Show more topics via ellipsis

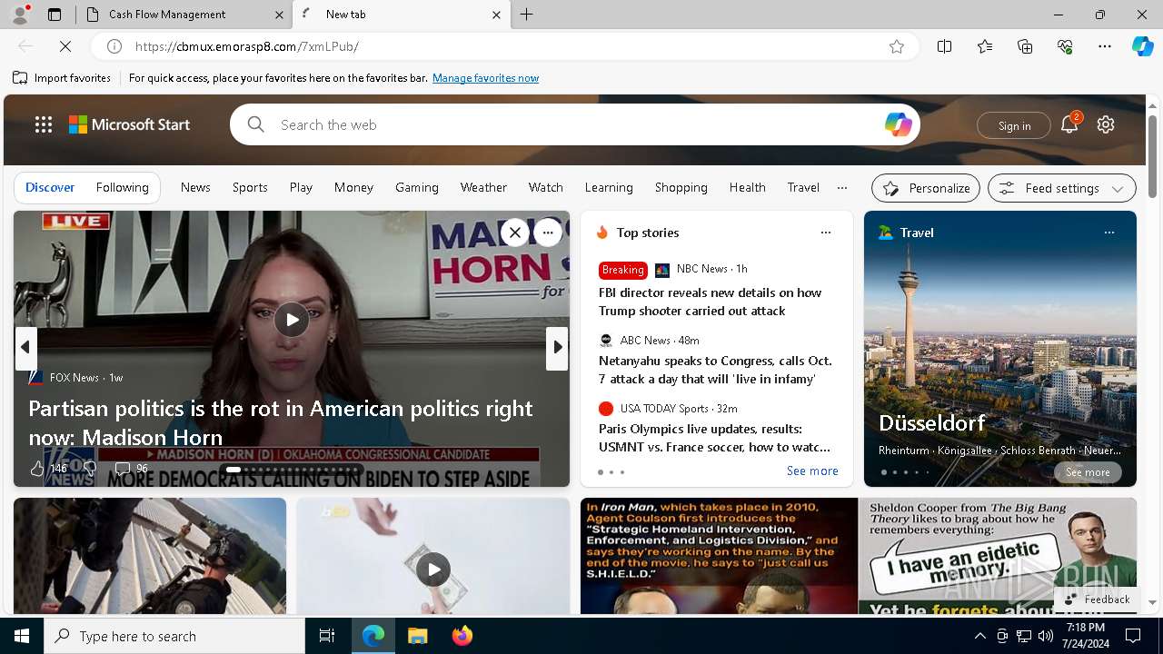coord(842,187)
